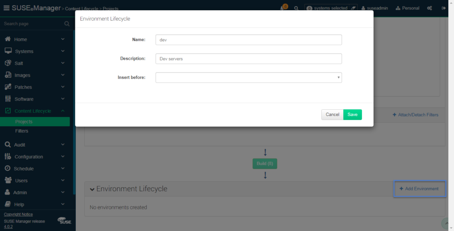This screenshot has height=231, width=454.
Task: Expand the Schedule menu chevron
Action: pos(63,168)
